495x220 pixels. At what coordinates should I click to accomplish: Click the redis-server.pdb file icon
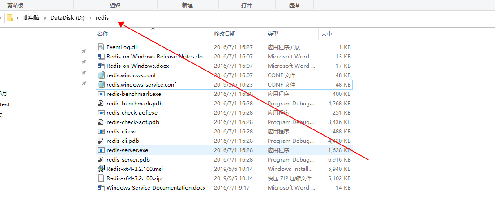[x=101, y=160]
